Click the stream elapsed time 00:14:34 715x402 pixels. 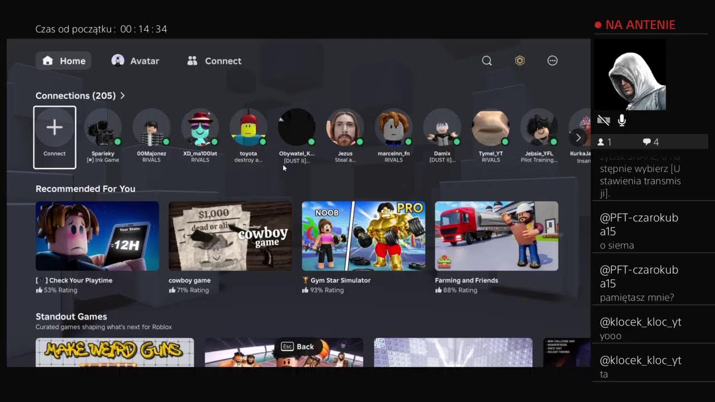tap(144, 29)
